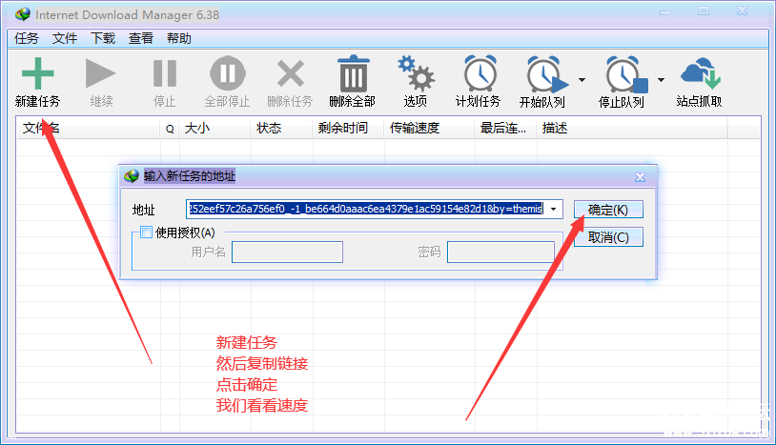The width and height of the screenshot is (776, 445).
Task: Click the 取消(C) button
Action: click(x=608, y=237)
